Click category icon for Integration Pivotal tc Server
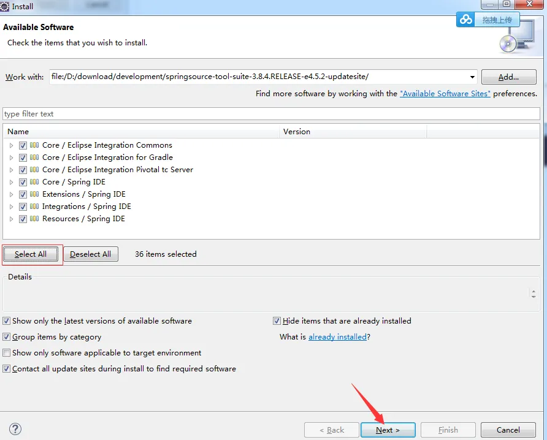 tap(34, 170)
